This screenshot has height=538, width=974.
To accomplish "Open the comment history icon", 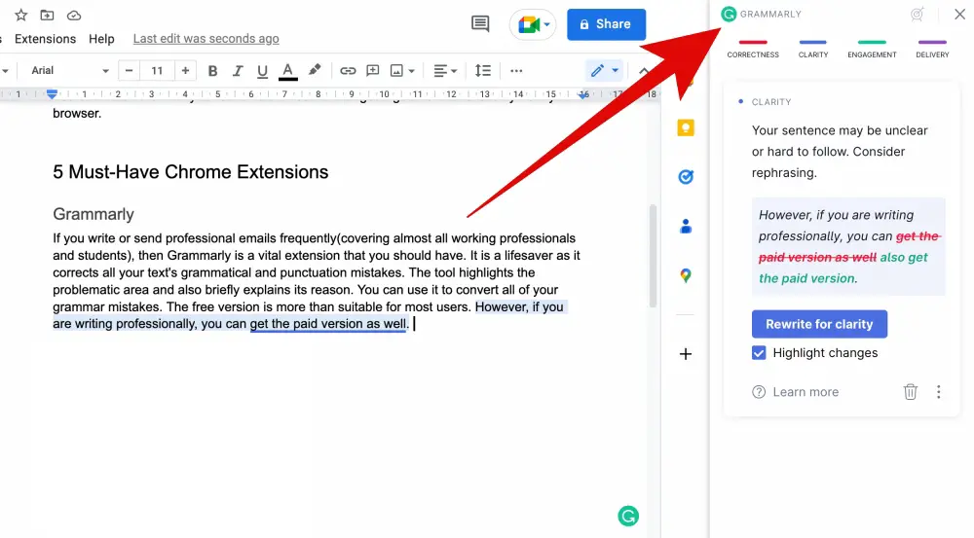I will click(x=480, y=24).
